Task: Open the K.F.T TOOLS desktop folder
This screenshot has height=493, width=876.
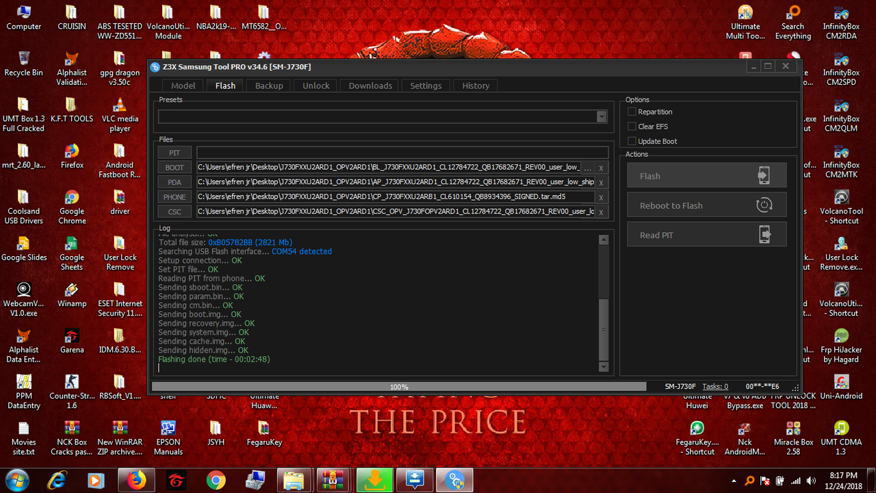Action: (72, 110)
